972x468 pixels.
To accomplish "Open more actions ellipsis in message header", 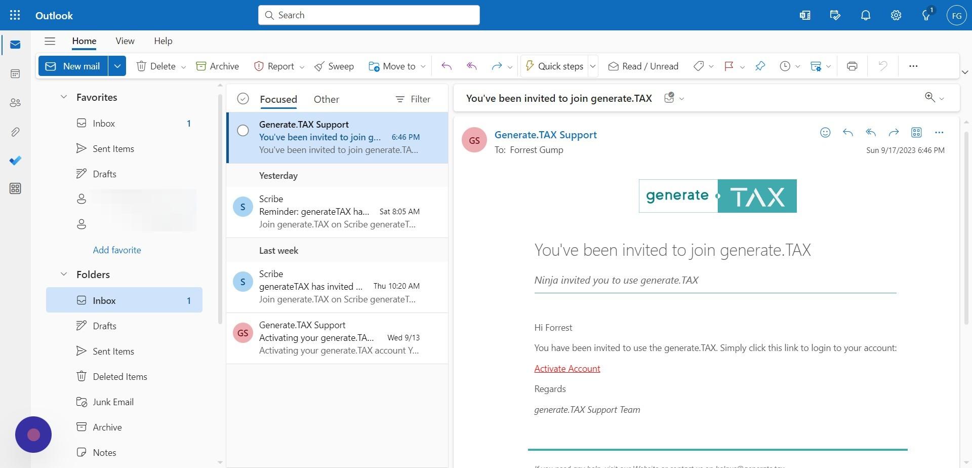I will pyautogui.click(x=939, y=133).
